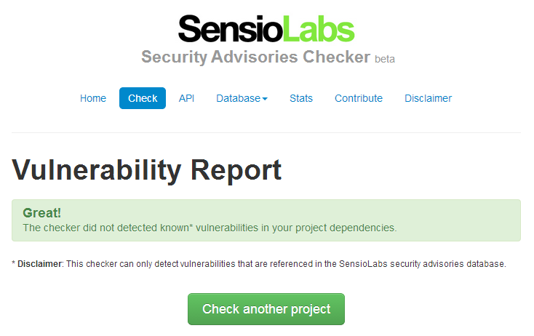Screen dimensions: 534x336
Task: Click the word Checker in the subtitle
Action: click(336, 57)
